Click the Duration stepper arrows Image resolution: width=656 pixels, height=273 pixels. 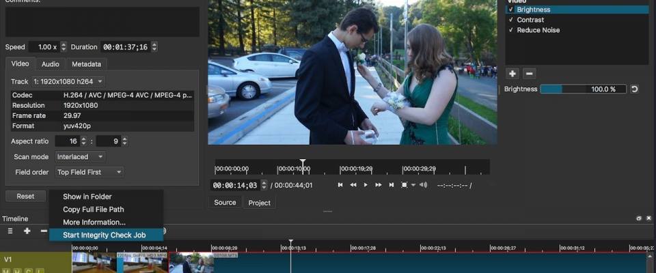[x=154, y=47]
